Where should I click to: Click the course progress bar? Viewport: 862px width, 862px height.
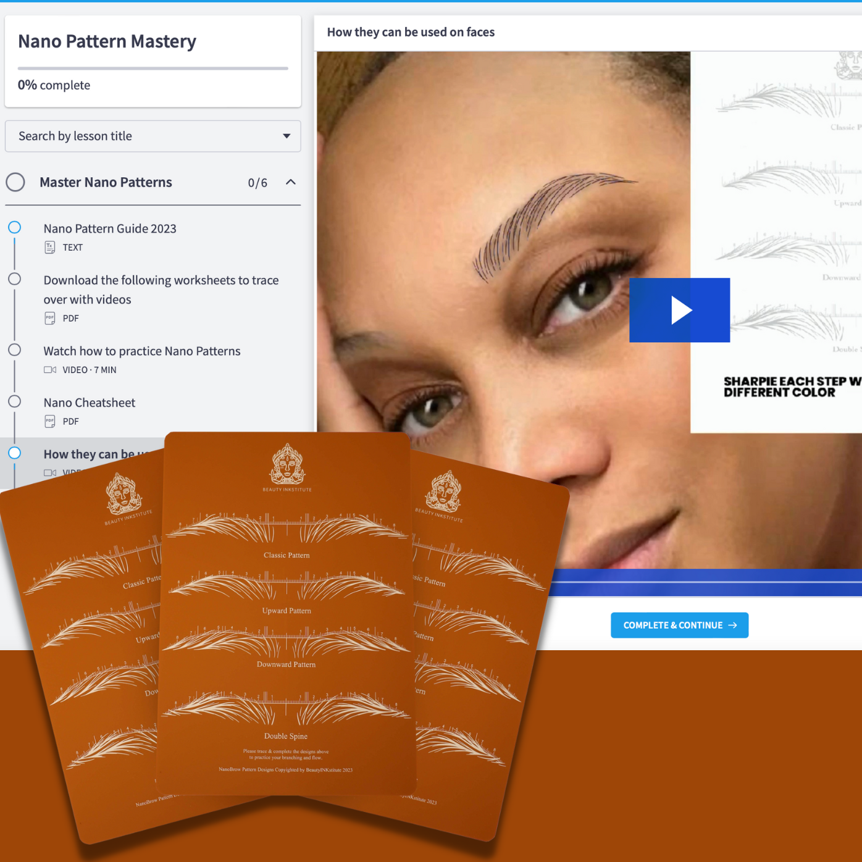pyautogui.click(x=153, y=68)
